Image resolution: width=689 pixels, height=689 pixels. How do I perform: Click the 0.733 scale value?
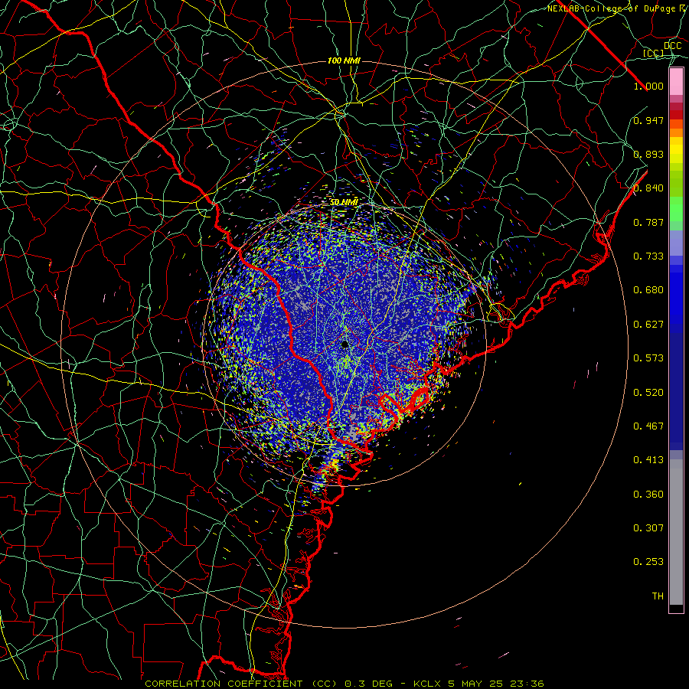tap(648, 256)
